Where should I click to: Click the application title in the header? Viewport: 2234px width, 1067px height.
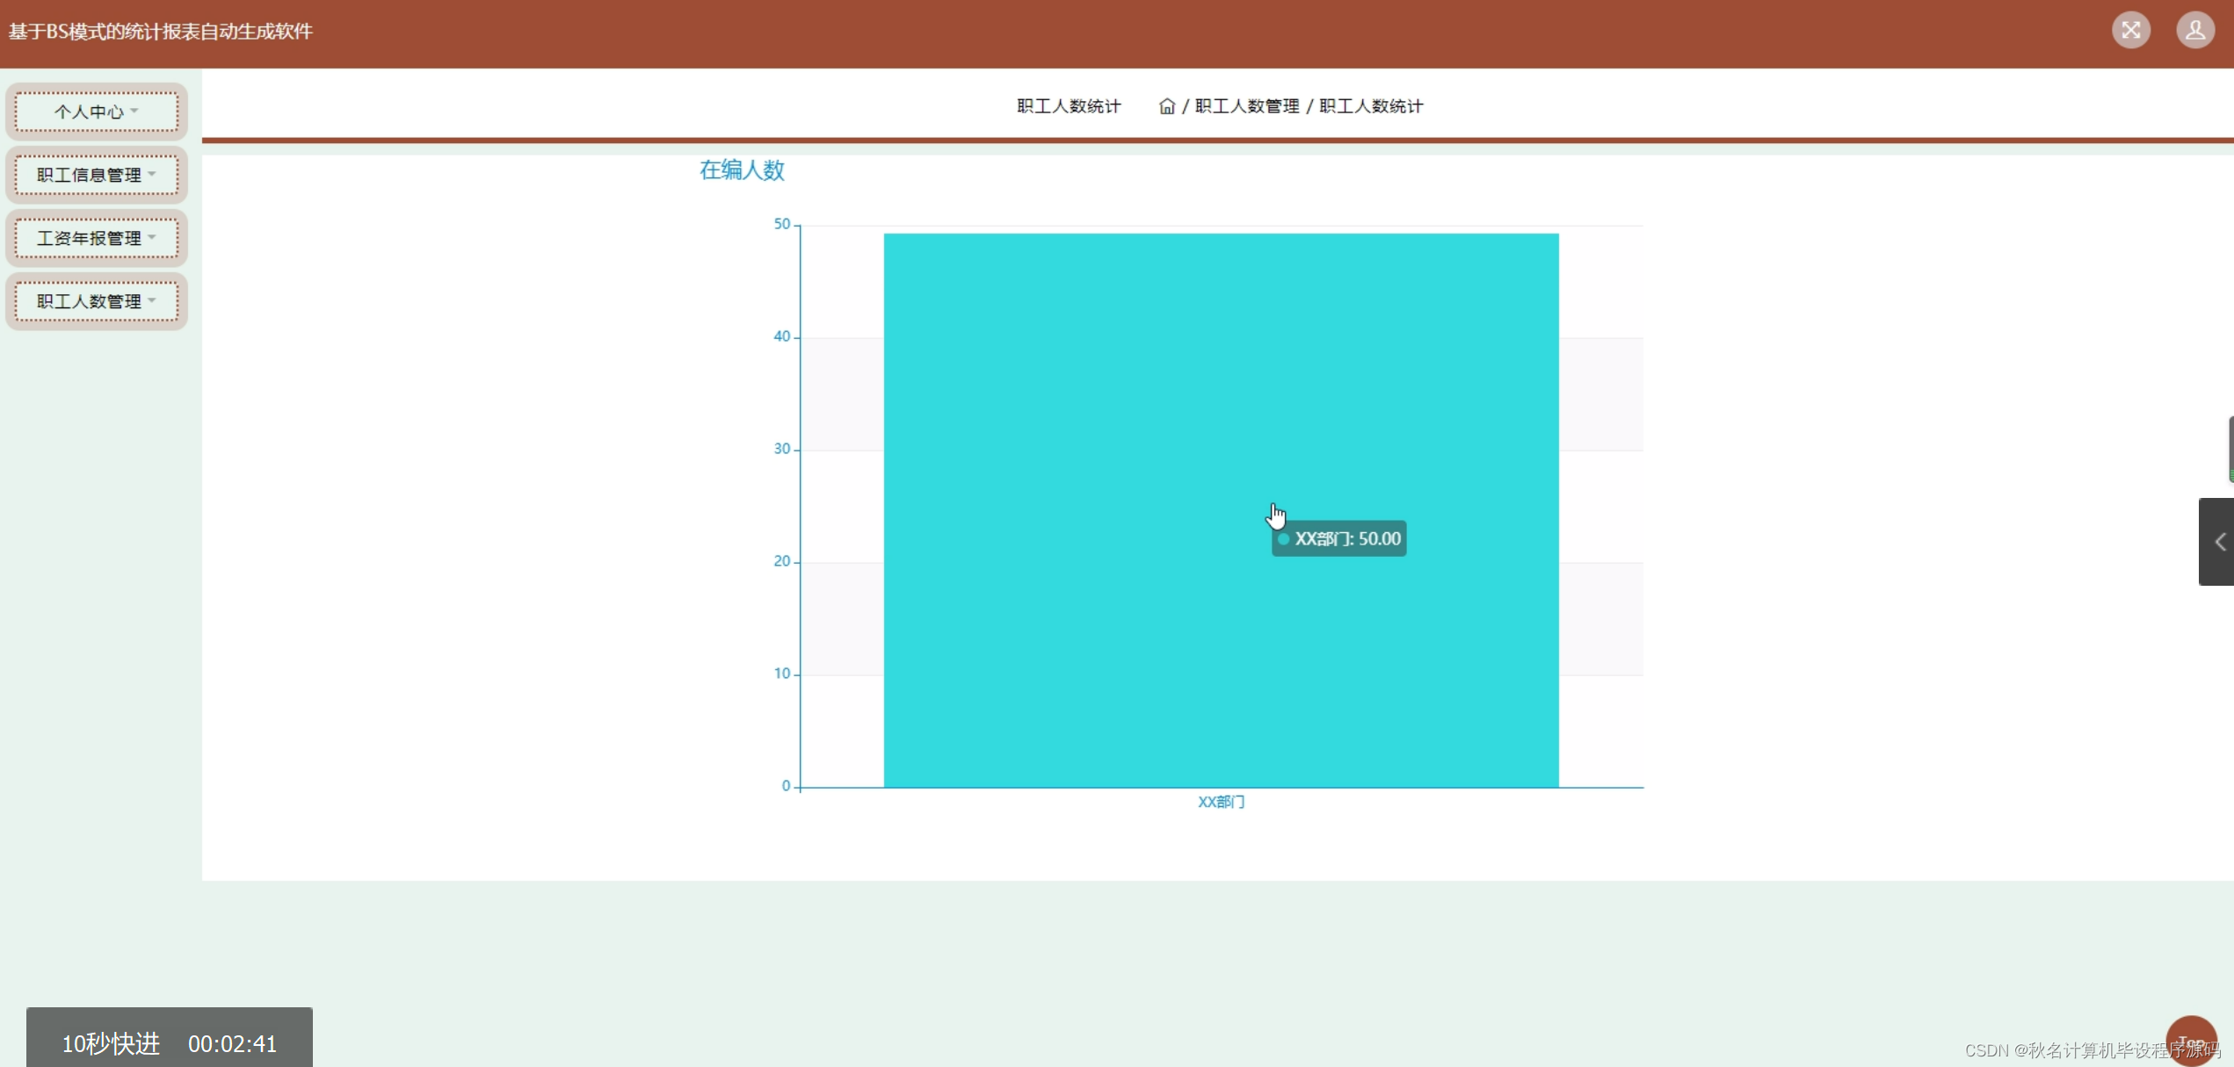[x=160, y=31]
